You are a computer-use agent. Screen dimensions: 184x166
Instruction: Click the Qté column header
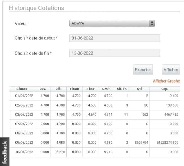tap(140, 89)
